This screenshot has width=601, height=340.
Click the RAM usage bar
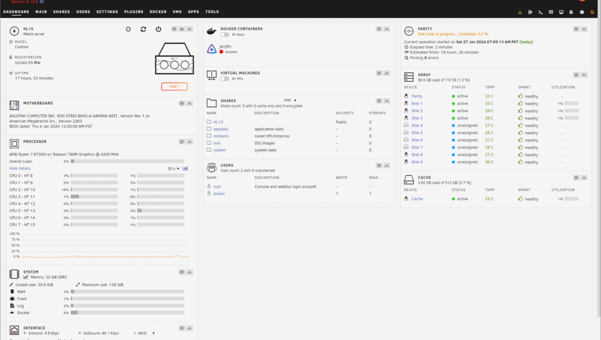[x=127, y=292]
